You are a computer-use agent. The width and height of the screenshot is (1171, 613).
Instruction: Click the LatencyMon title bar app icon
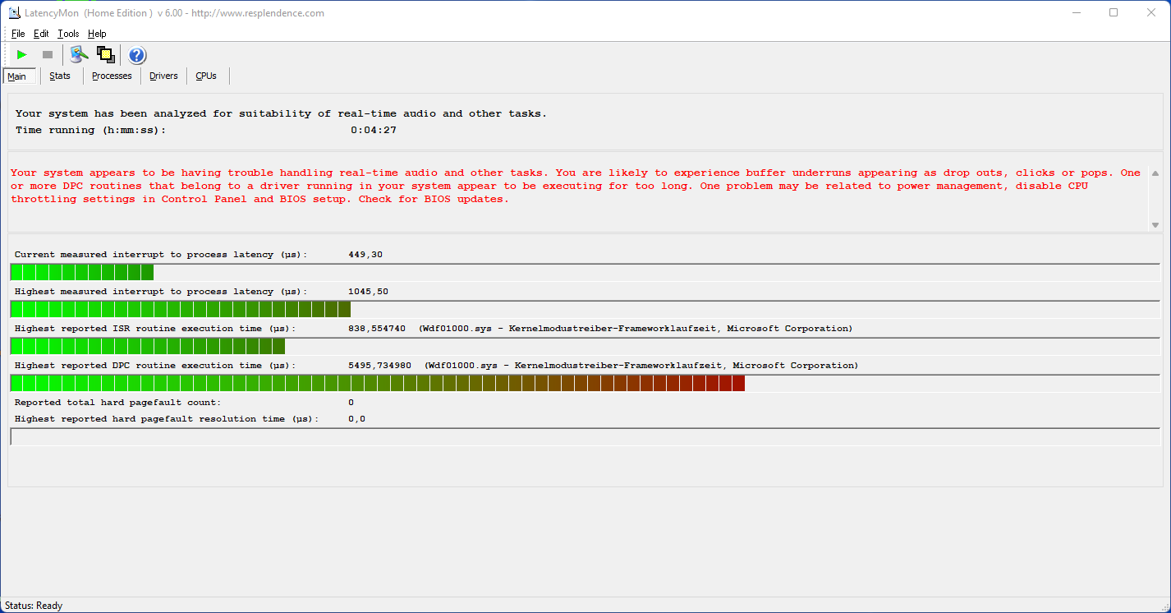coord(14,13)
